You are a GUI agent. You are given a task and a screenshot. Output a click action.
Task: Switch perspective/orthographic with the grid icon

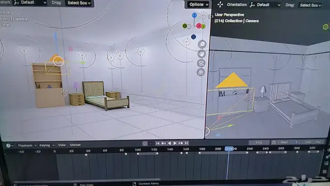click(x=201, y=73)
